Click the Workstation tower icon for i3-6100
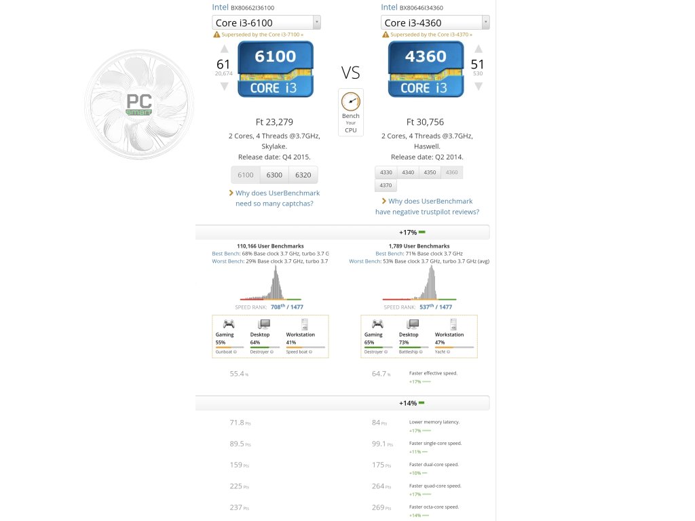This screenshot has height=521, width=695. 305,324
